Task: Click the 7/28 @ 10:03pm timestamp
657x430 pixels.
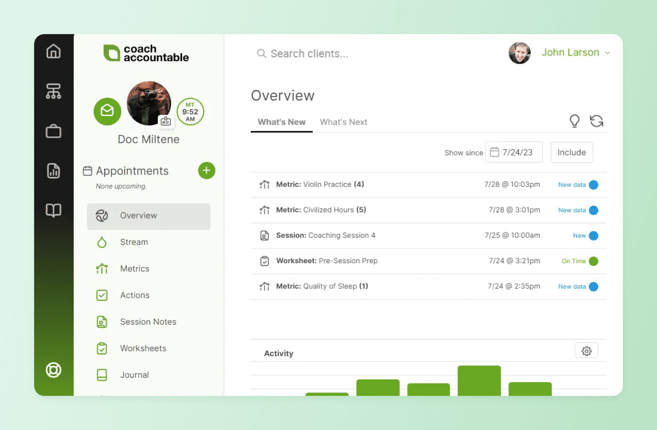Action: [x=512, y=184]
